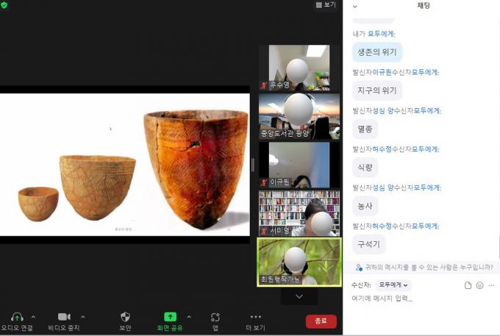The height and width of the screenshot is (336, 500).
Task: Click the attach file icon in chat
Action: pos(468,285)
